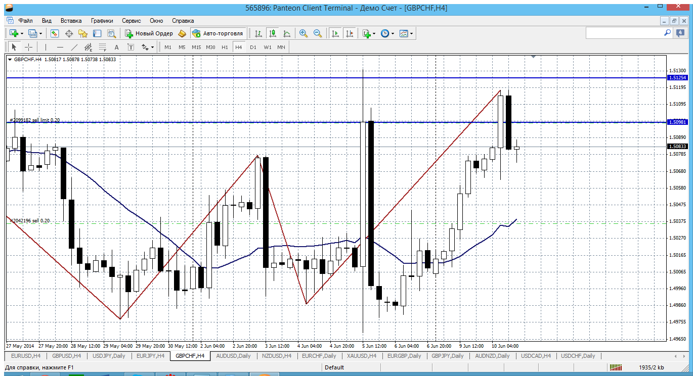Select the cursor arrow tool
Viewport: 693px width, 376px height.
pyautogui.click(x=14, y=47)
